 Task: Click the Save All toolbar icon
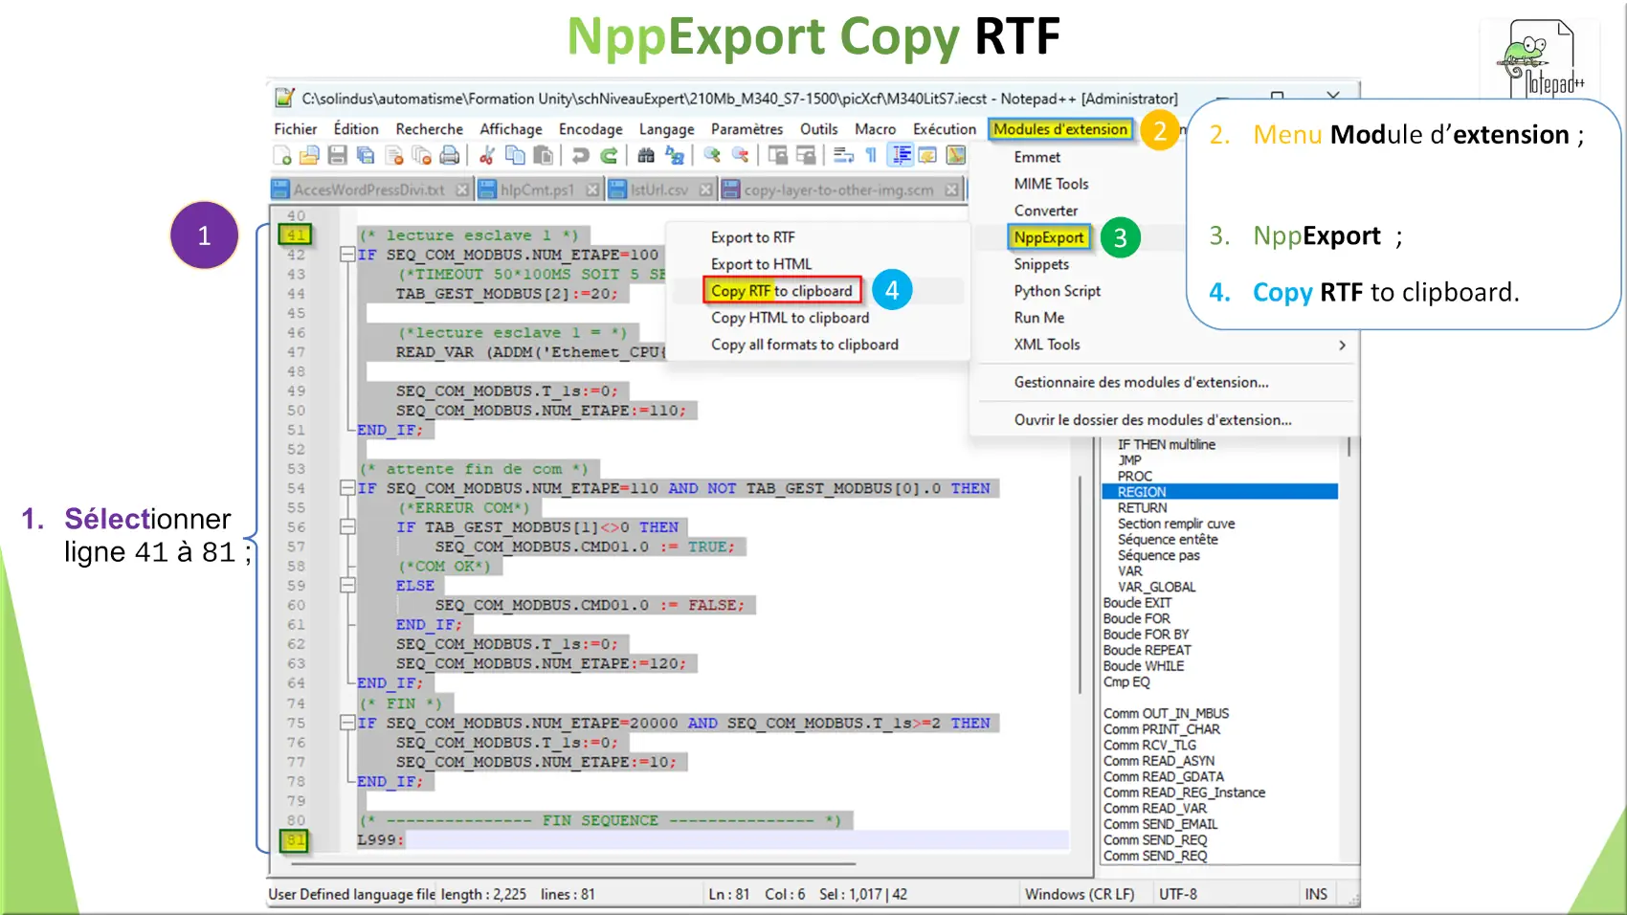(x=365, y=155)
